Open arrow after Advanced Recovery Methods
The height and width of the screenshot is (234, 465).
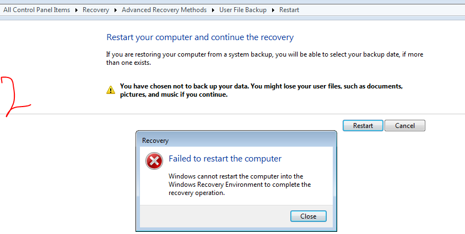click(x=213, y=10)
